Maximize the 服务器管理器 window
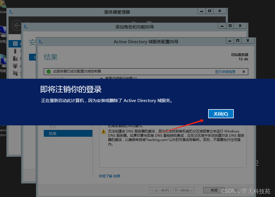This screenshot has width=275, height=197. (x=209, y=11)
